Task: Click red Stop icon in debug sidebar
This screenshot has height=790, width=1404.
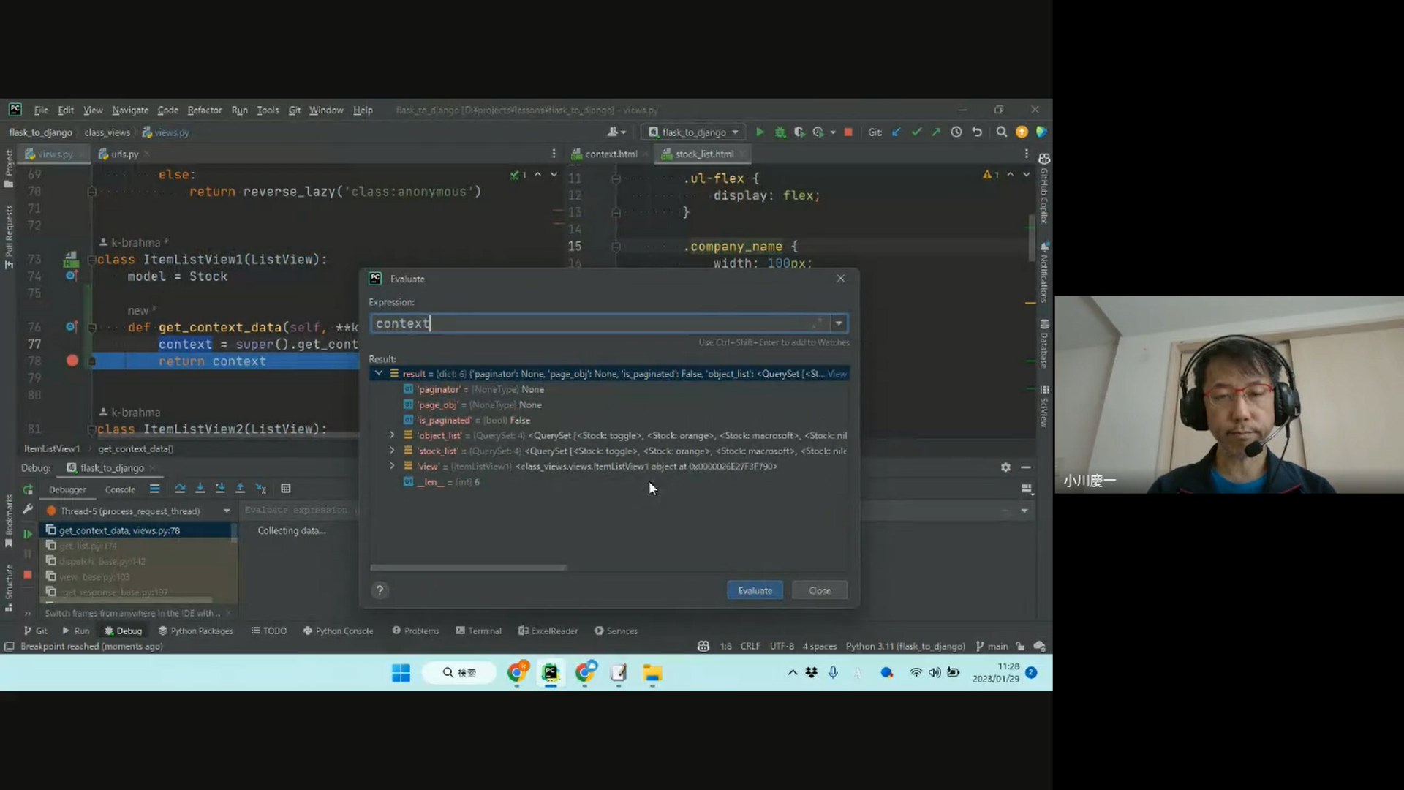Action: 28,575
